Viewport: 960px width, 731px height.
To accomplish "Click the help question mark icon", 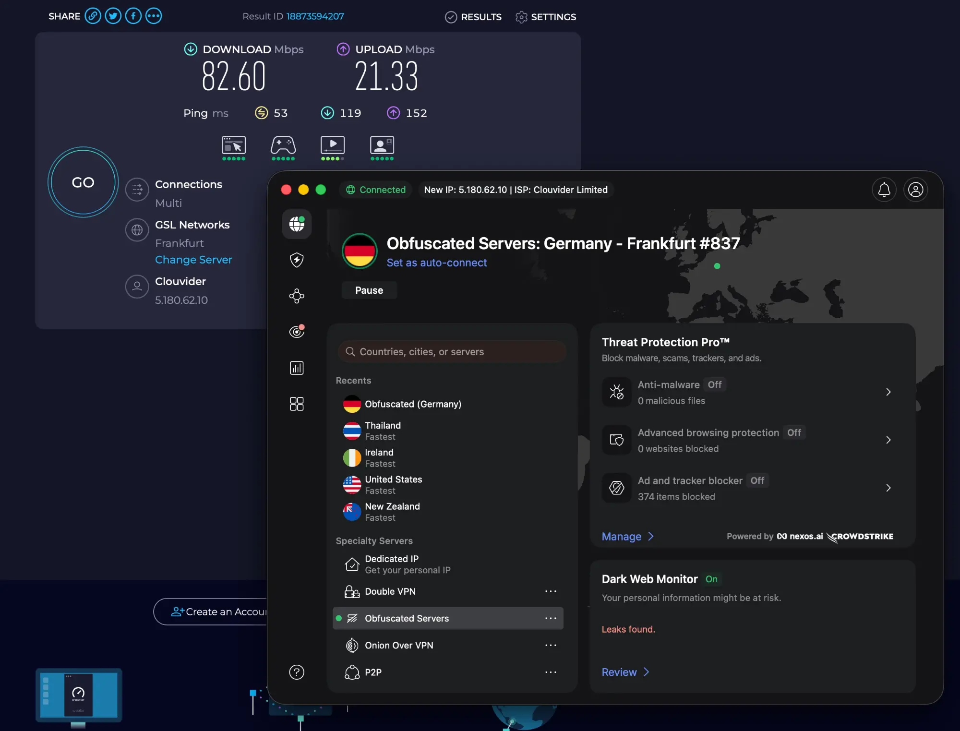I will [x=297, y=672].
